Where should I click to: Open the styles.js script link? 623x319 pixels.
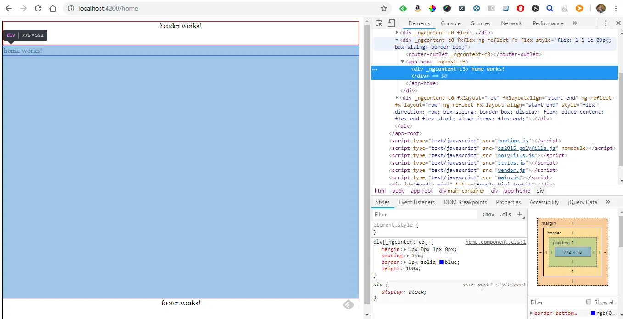pos(512,163)
